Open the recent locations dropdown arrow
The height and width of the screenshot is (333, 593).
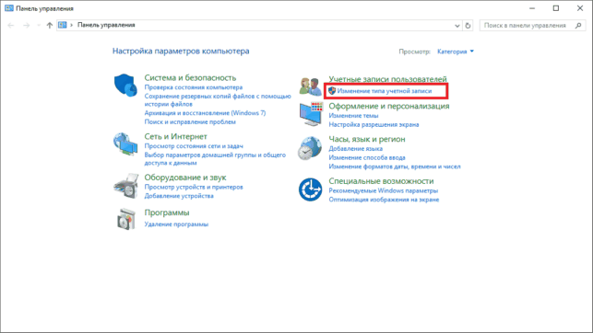[39, 25]
